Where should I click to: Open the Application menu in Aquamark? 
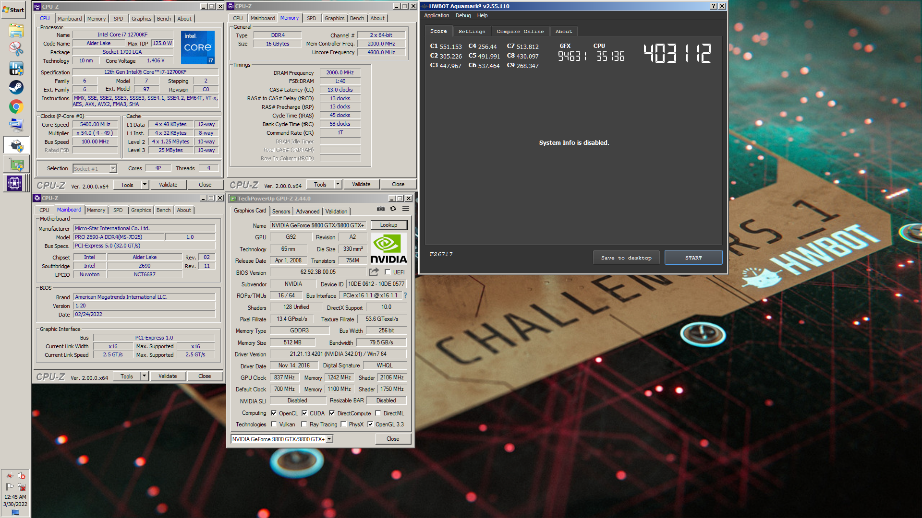(x=437, y=15)
